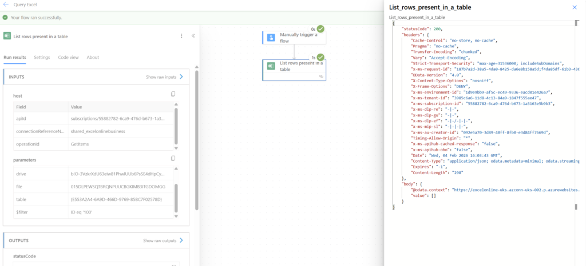
Task: Click the green check in success banner
Action: [5, 18]
